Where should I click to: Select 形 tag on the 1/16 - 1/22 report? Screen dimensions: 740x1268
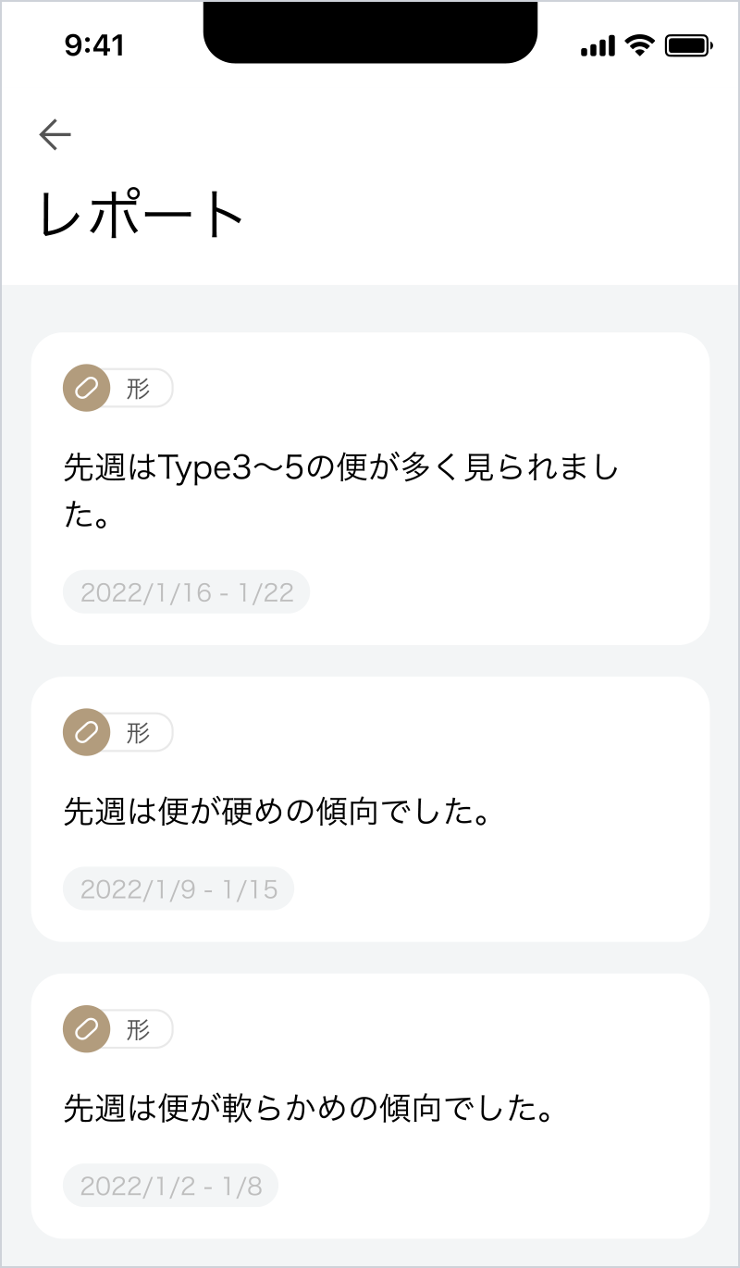pyautogui.click(x=139, y=389)
